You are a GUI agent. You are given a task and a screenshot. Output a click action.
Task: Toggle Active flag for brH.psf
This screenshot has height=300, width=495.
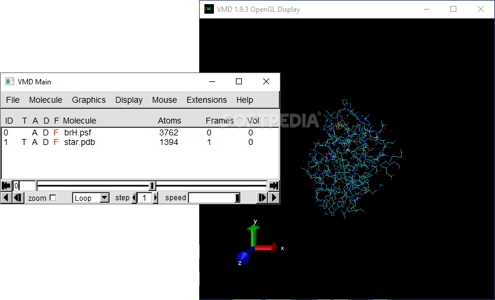tap(34, 132)
